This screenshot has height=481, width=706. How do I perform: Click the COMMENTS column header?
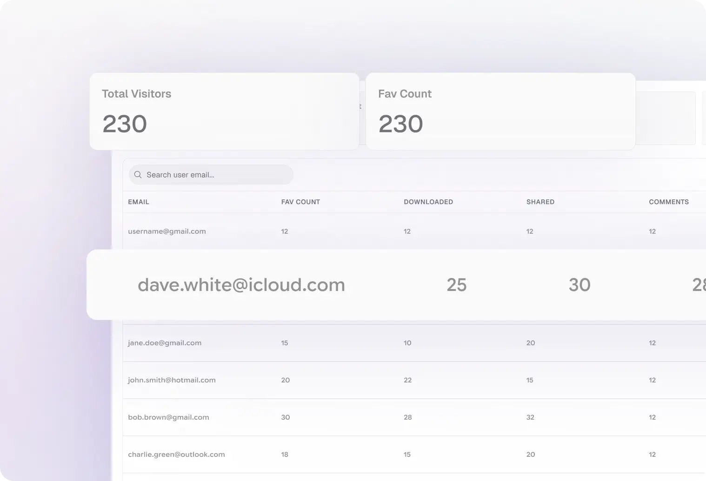[x=669, y=202]
